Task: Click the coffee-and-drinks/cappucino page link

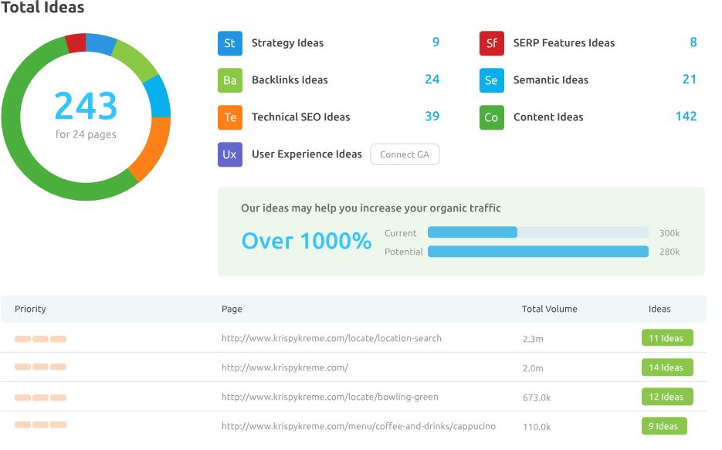Action: [x=358, y=426]
